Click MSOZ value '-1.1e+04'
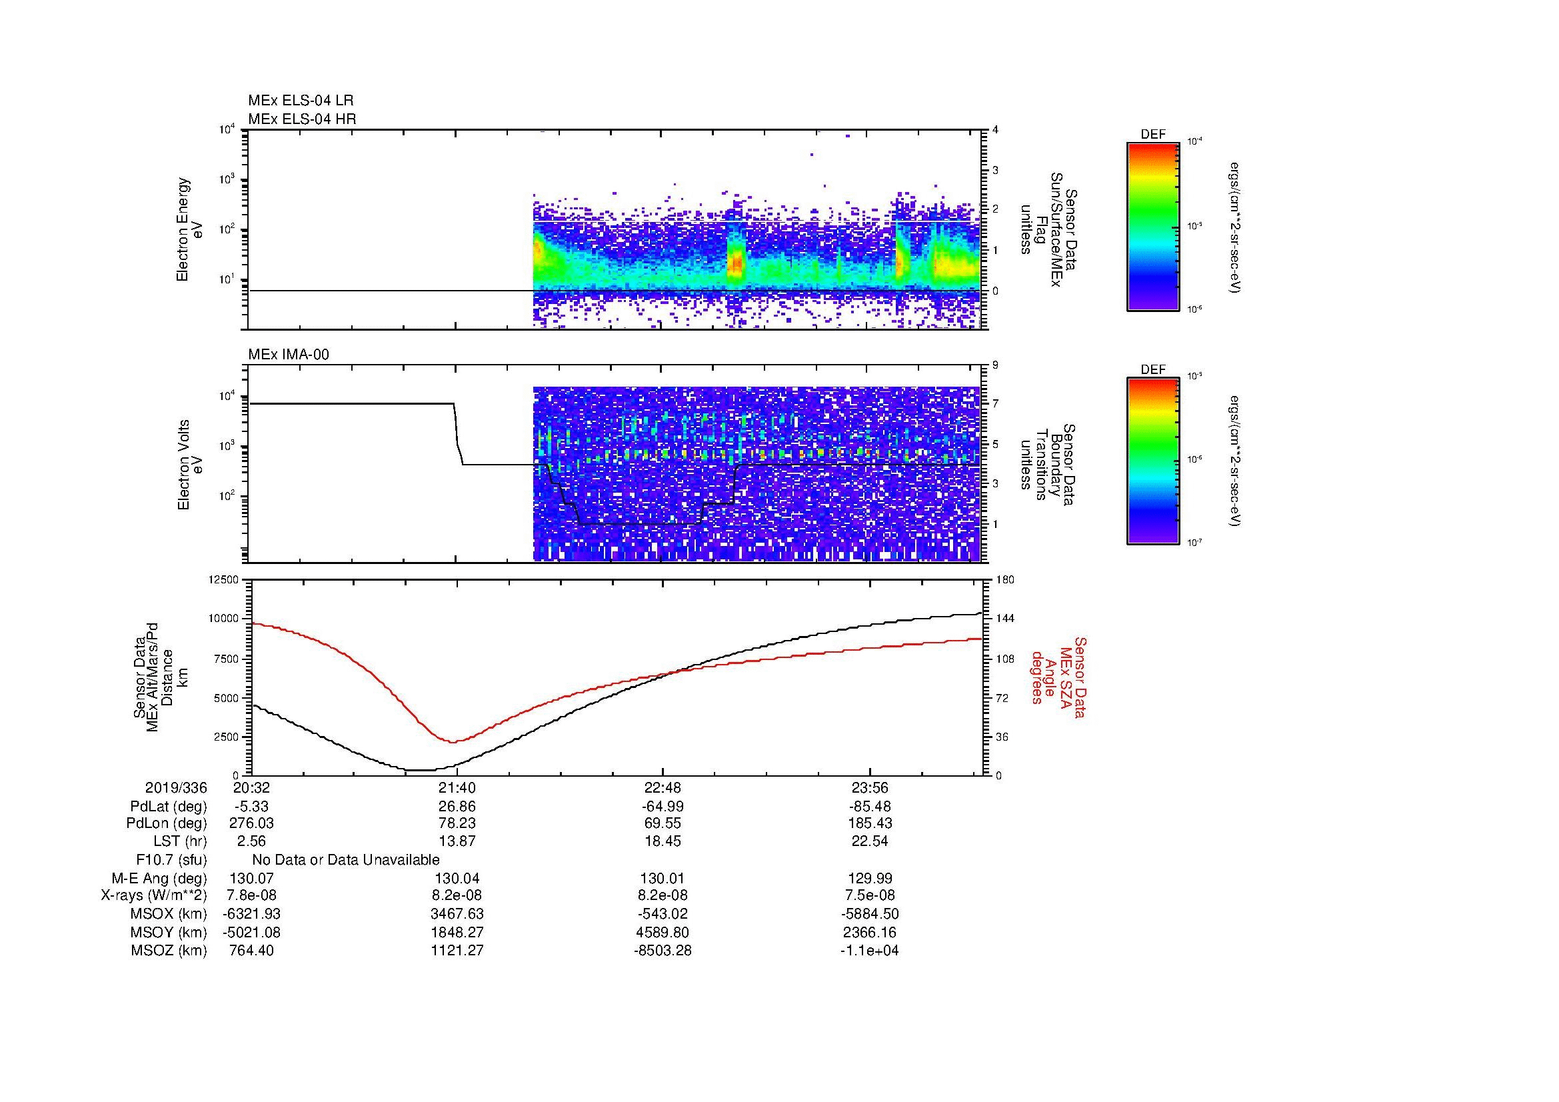The image size is (1559, 1102). point(870,951)
